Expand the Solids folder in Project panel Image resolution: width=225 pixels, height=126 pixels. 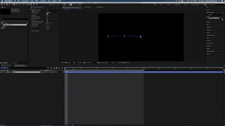pyautogui.click(x=1, y=28)
